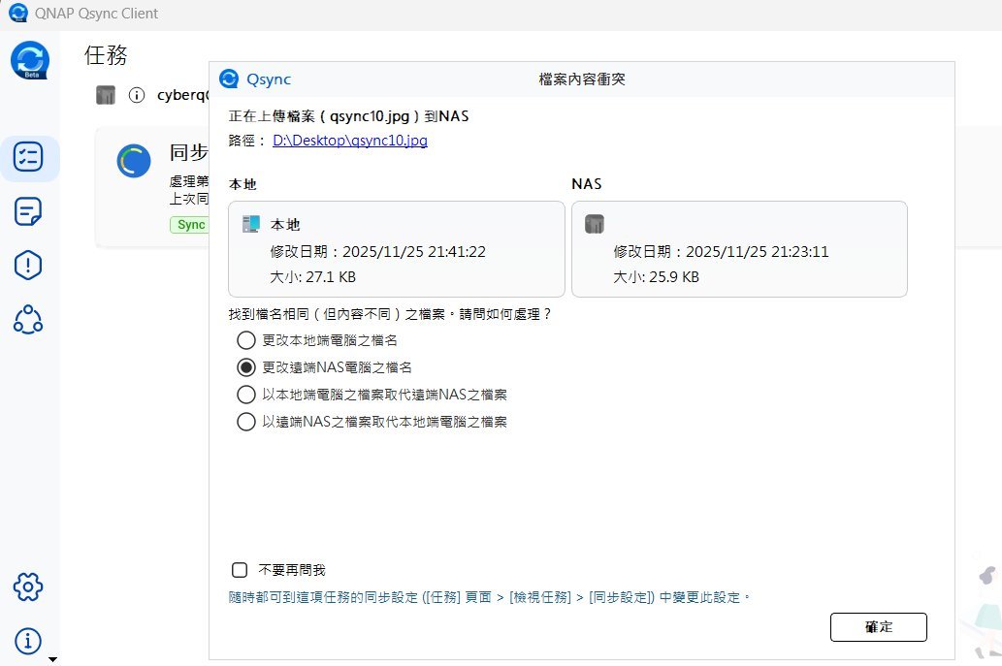Image resolution: width=1002 pixels, height=666 pixels.
Task: Click the Qsync Beta logo in sidebar
Action: pos(30,60)
